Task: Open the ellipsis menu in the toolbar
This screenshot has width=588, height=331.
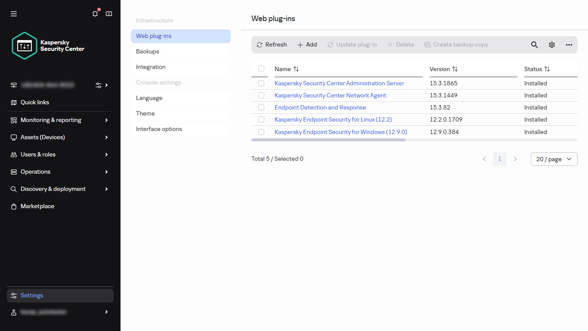Action: (569, 44)
